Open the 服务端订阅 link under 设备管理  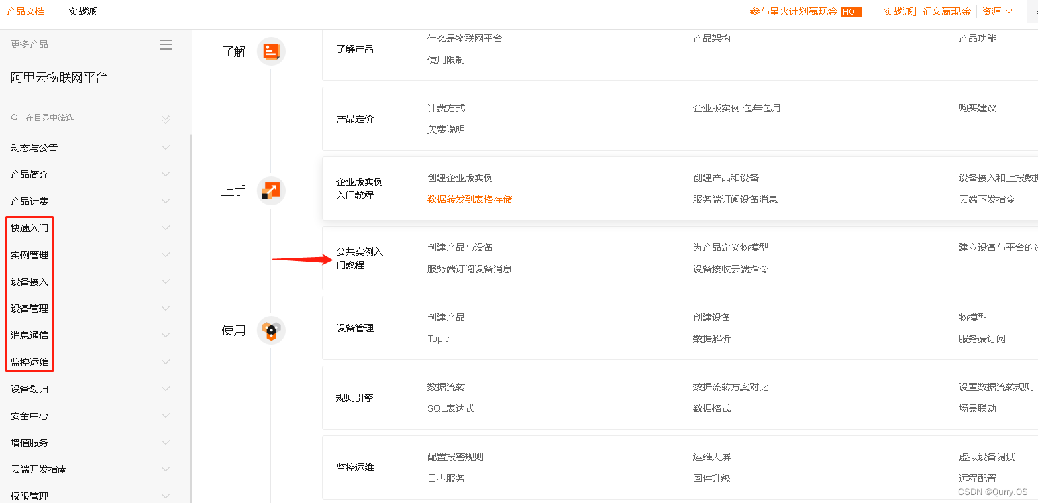[982, 339]
